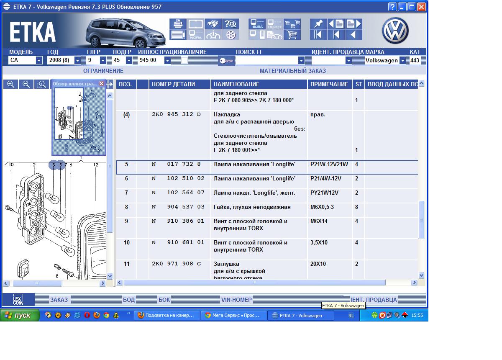Open the vehicle info 'i' icon
Screen dimensions: 502x360
tap(213, 35)
